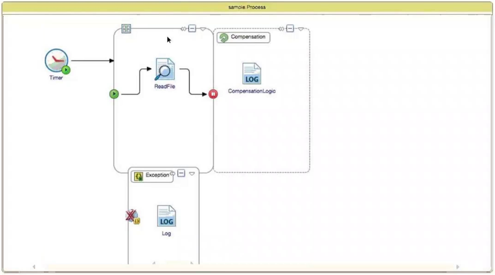The height and width of the screenshot is (275, 495).
Task: Select the ReadFile activity
Action: pos(165,69)
